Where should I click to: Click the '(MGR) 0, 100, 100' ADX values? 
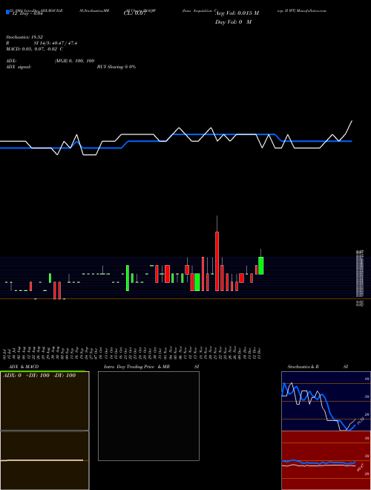74,61
